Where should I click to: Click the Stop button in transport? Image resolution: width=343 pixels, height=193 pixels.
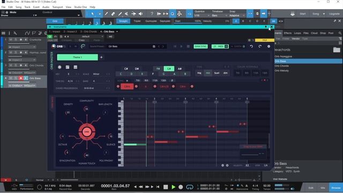tap(166, 187)
